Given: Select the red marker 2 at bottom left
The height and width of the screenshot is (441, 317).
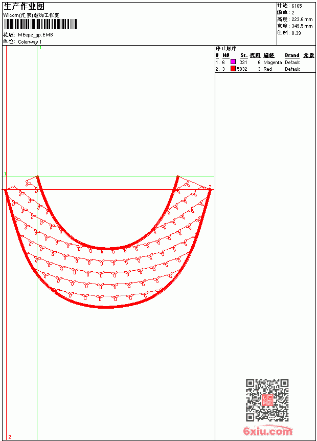Looking at the screenshot, I should [10, 437].
